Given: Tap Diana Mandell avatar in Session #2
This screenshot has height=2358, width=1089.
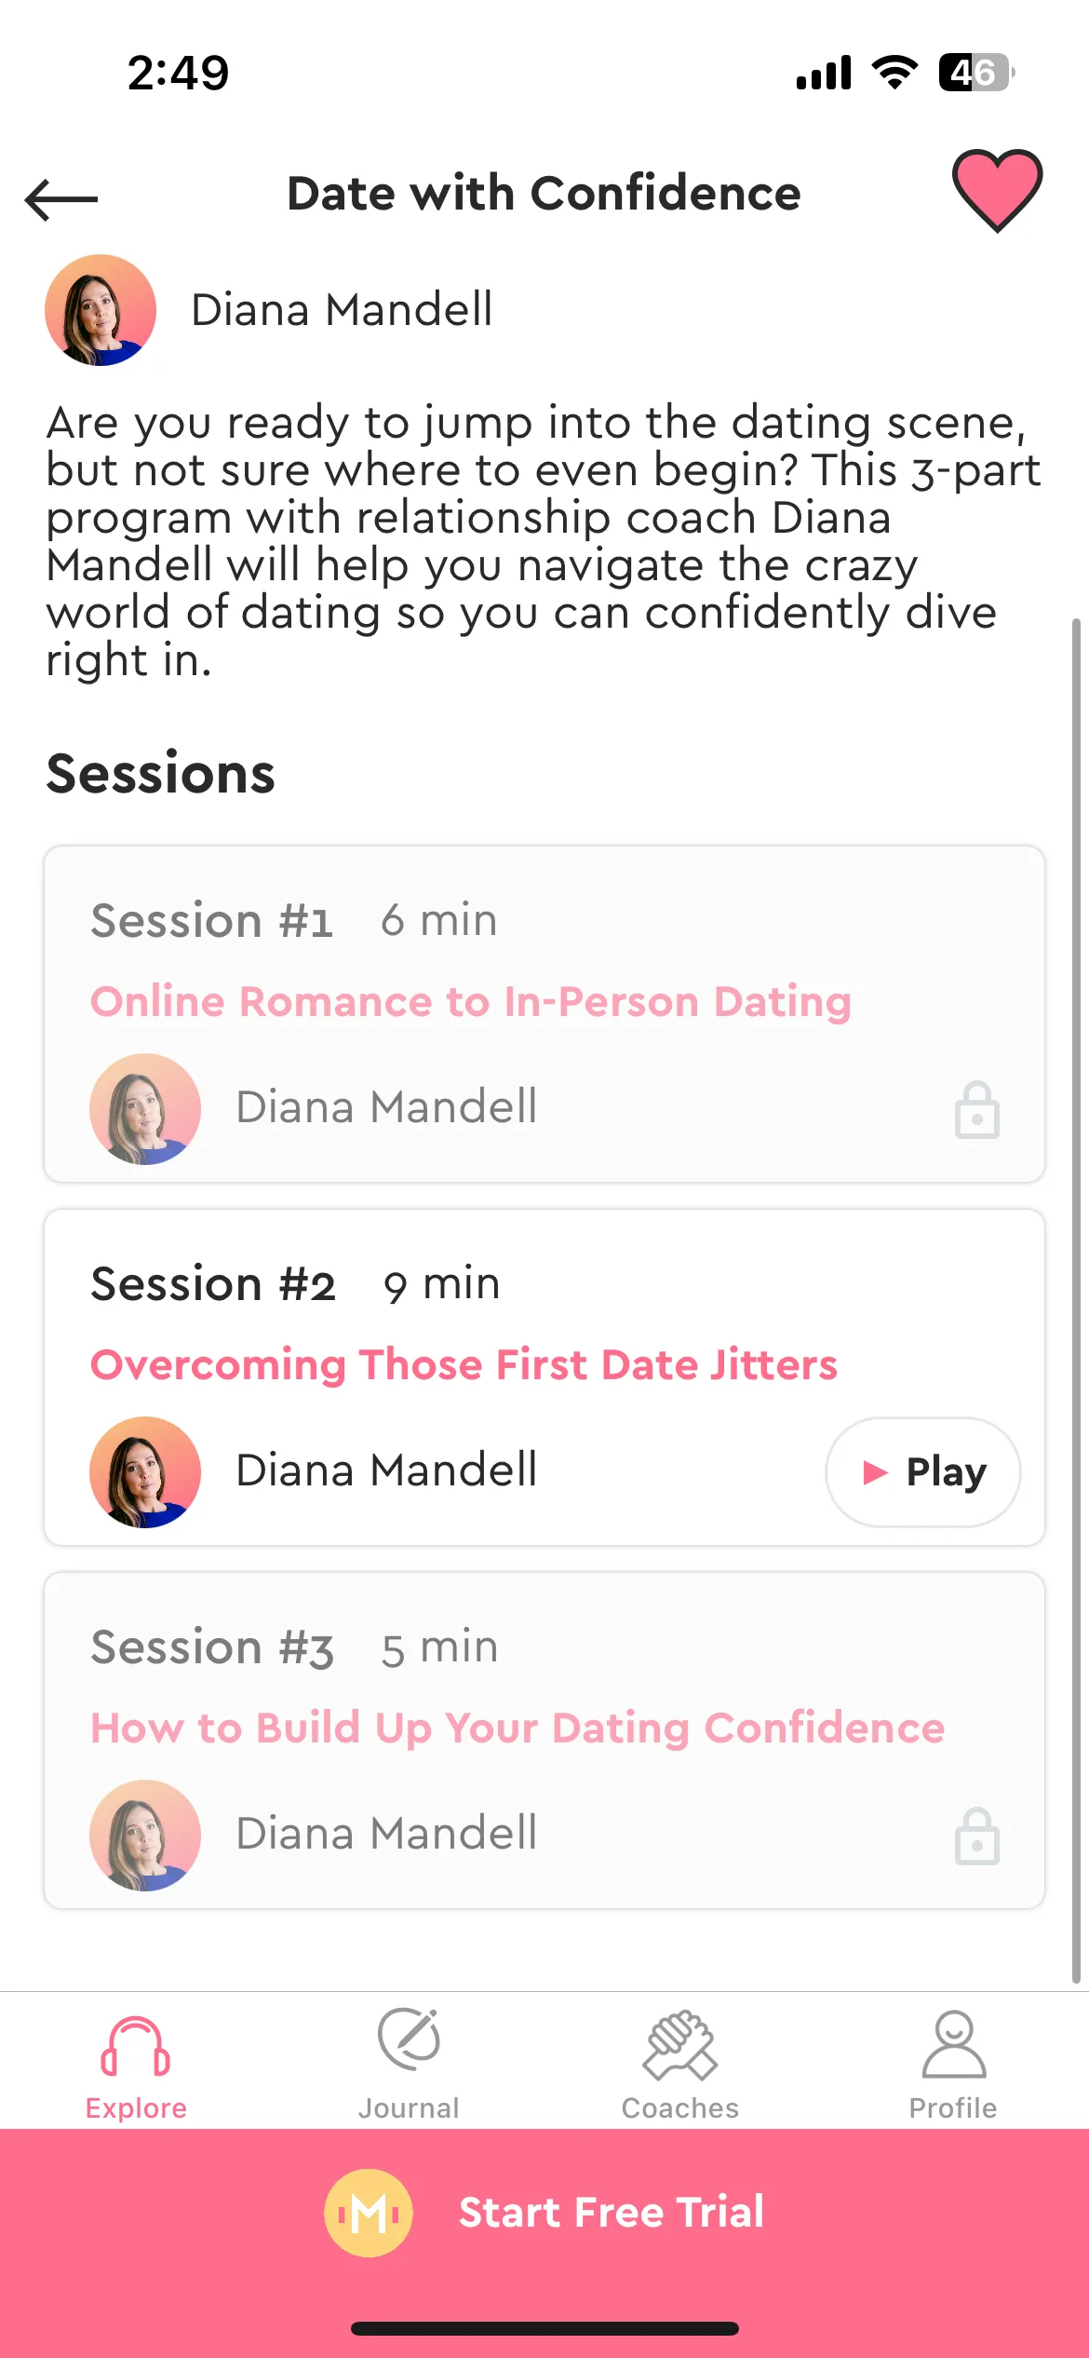Looking at the screenshot, I should tap(145, 1472).
